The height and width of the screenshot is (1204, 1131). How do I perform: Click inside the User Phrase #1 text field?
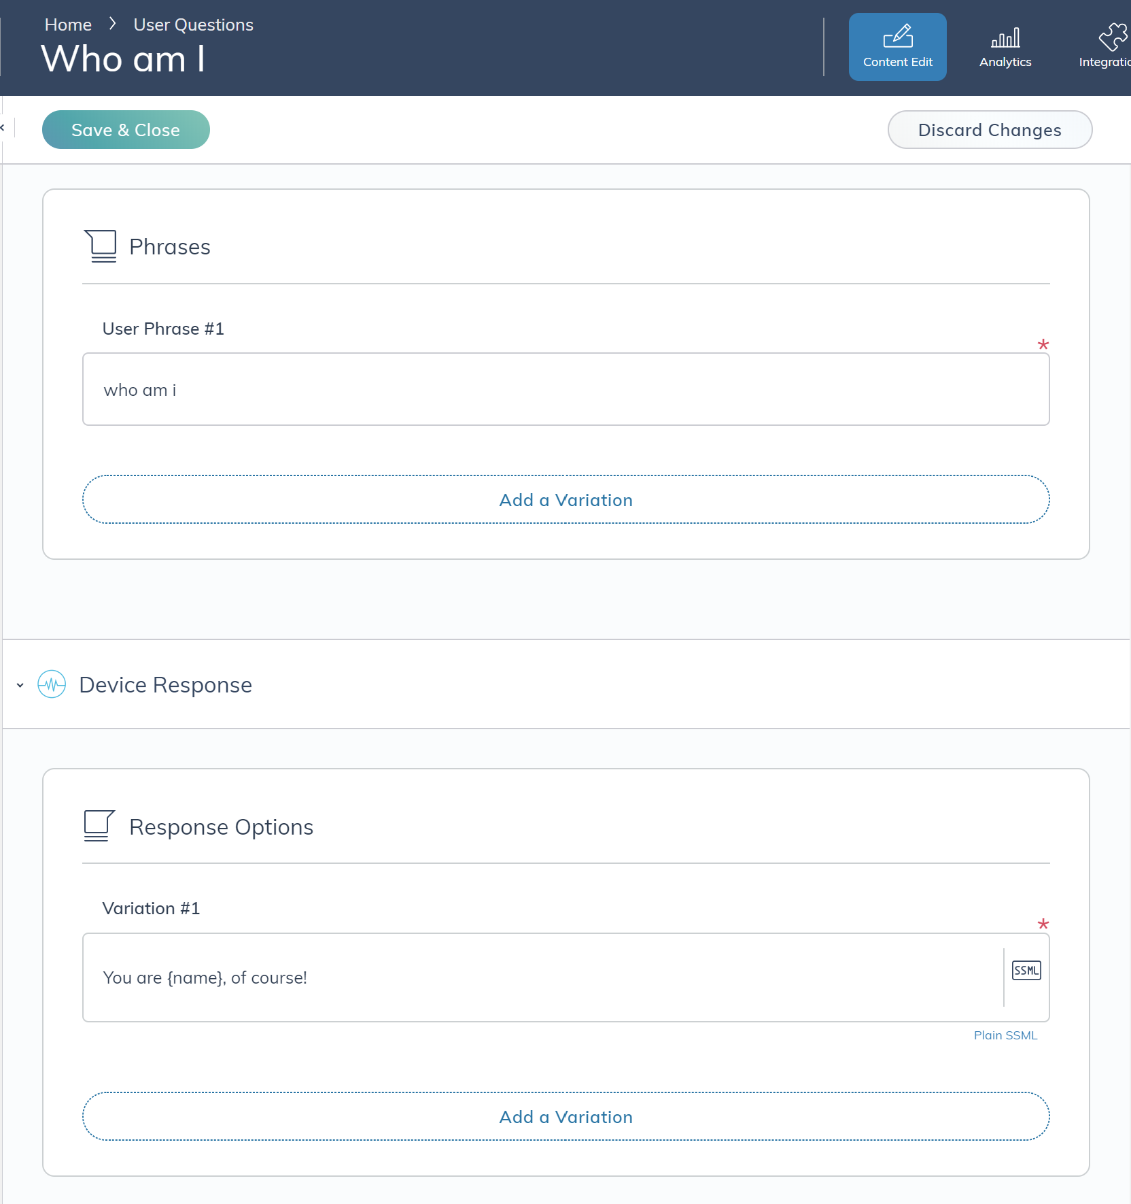(x=565, y=389)
